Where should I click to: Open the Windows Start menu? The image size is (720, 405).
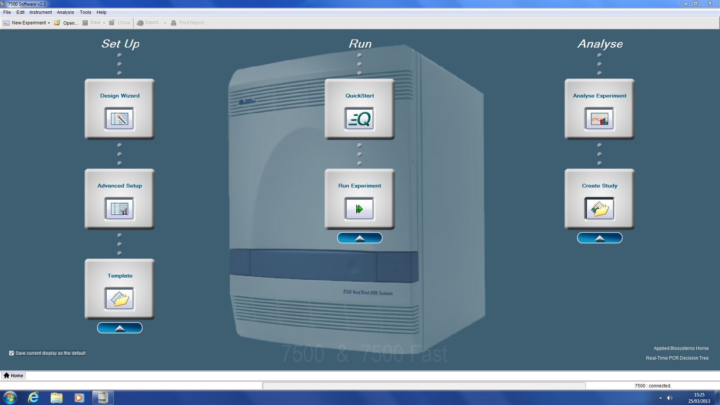(10, 397)
